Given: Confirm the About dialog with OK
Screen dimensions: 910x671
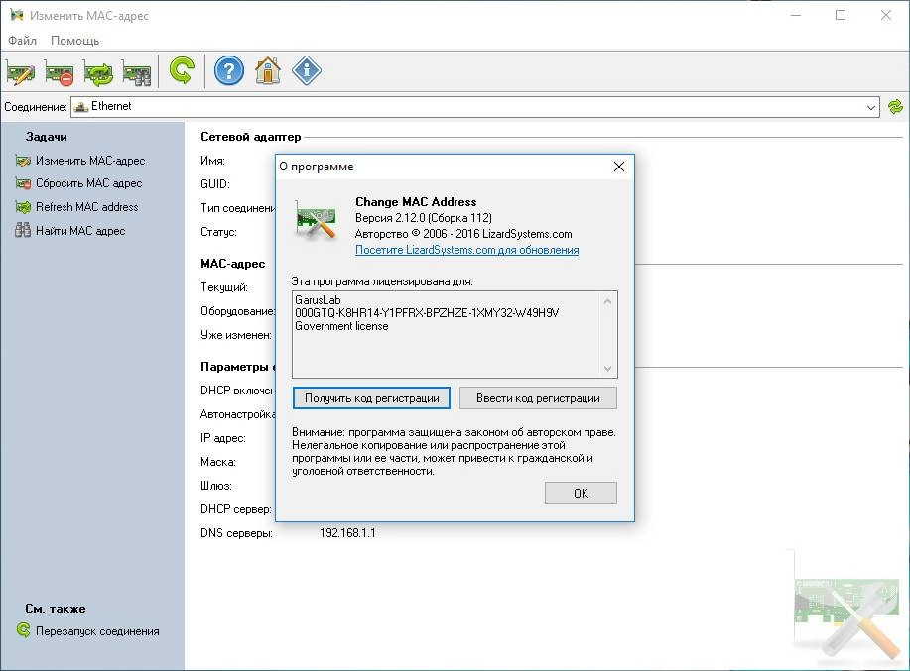Looking at the screenshot, I should click(581, 494).
